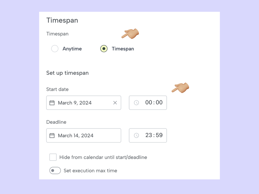Click the Start date calendar icon
This screenshot has height=194, width=259.
(52, 103)
